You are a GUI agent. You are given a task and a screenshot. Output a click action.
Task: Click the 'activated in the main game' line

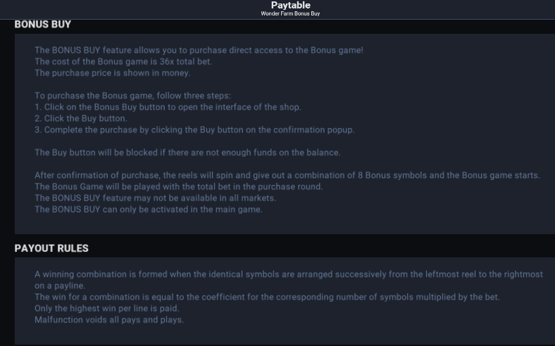pyautogui.click(x=149, y=210)
